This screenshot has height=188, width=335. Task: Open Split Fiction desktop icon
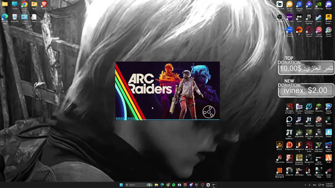point(299,121)
